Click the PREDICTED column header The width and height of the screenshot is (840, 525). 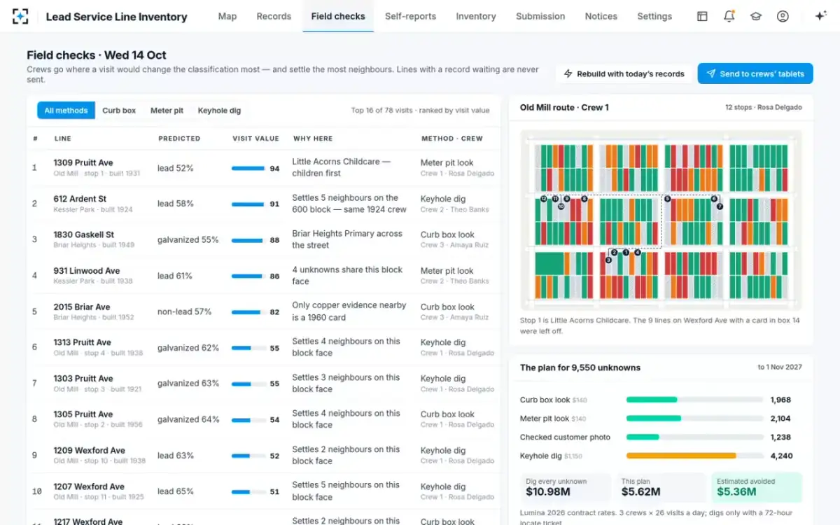tap(179, 139)
